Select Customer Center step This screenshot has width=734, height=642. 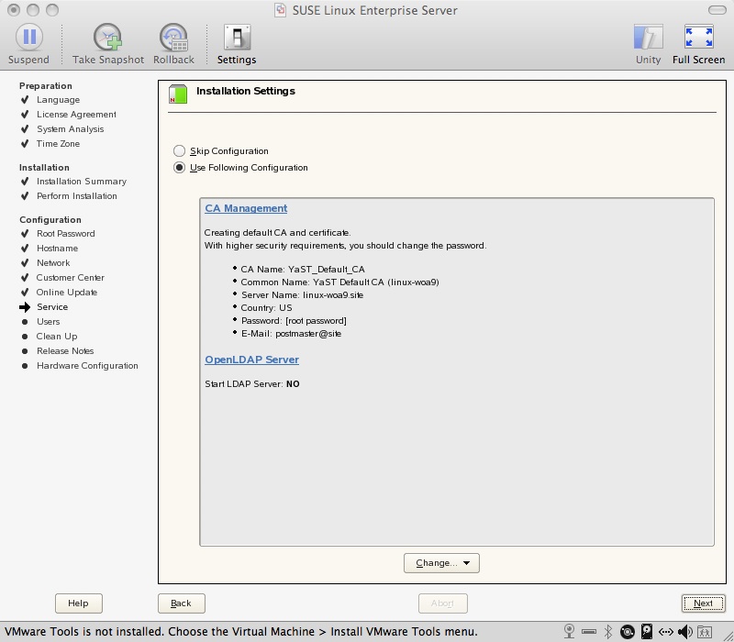pos(71,278)
